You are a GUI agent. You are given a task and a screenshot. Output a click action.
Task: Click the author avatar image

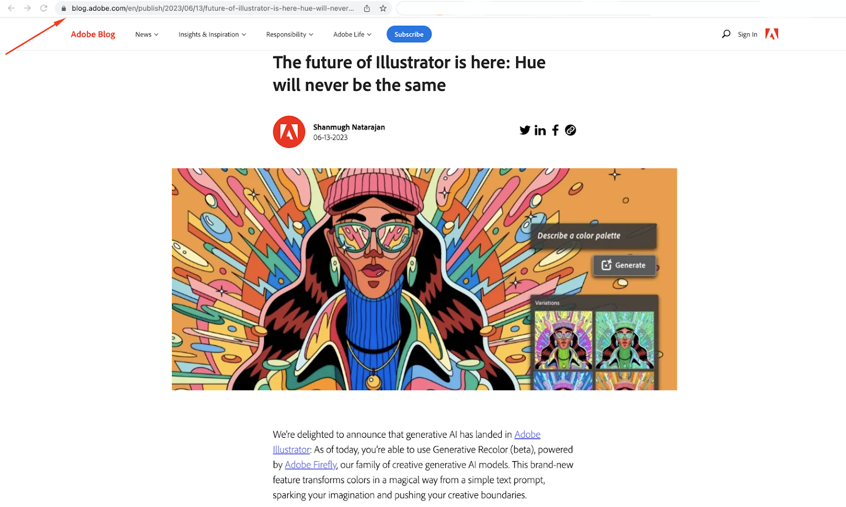click(289, 132)
